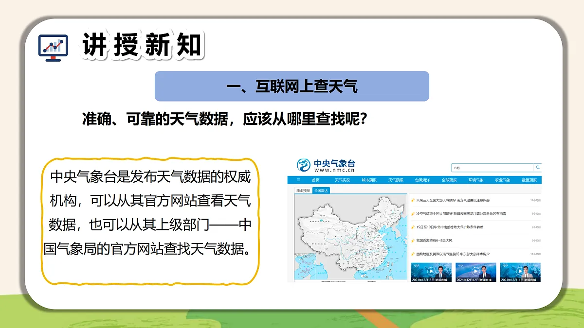Click the city search input field

click(x=493, y=167)
